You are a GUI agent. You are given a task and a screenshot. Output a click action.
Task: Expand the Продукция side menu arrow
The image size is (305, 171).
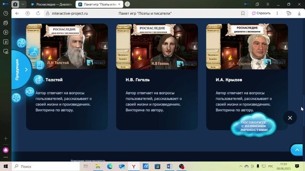click(x=26, y=70)
